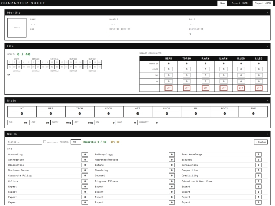
Task: Mark health box 5
Action: [29, 62]
